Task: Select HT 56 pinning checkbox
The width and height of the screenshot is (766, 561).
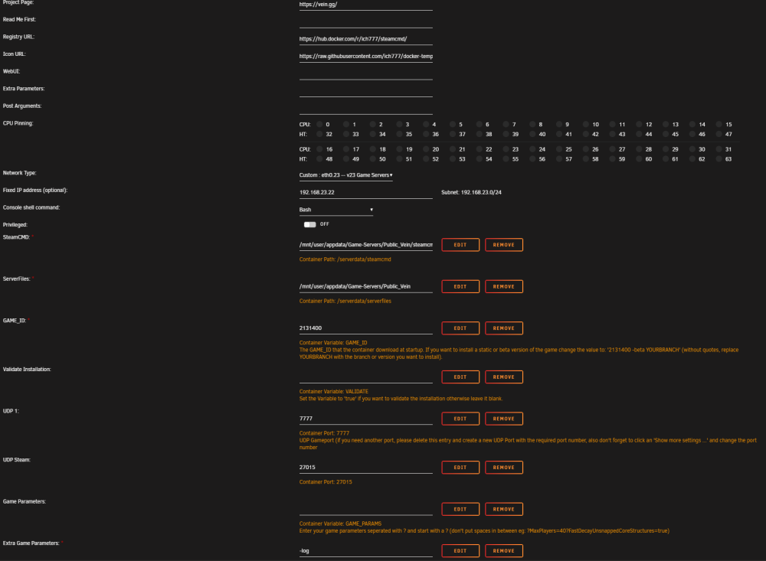Action: (x=532, y=159)
